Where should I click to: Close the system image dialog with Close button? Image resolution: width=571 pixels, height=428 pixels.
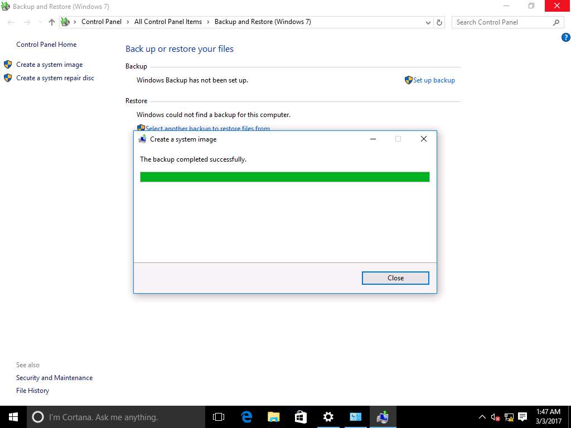[395, 278]
